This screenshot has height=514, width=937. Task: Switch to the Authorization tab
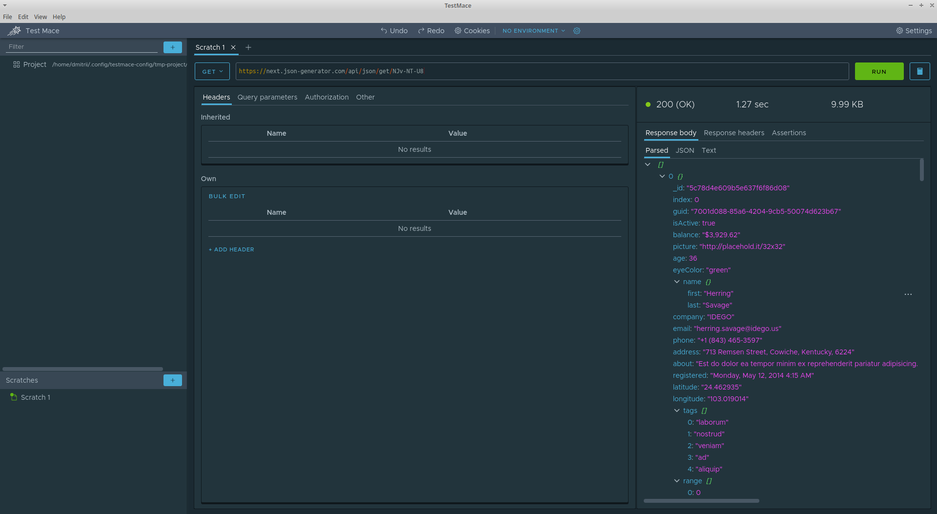pyautogui.click(x=327, y=97)
